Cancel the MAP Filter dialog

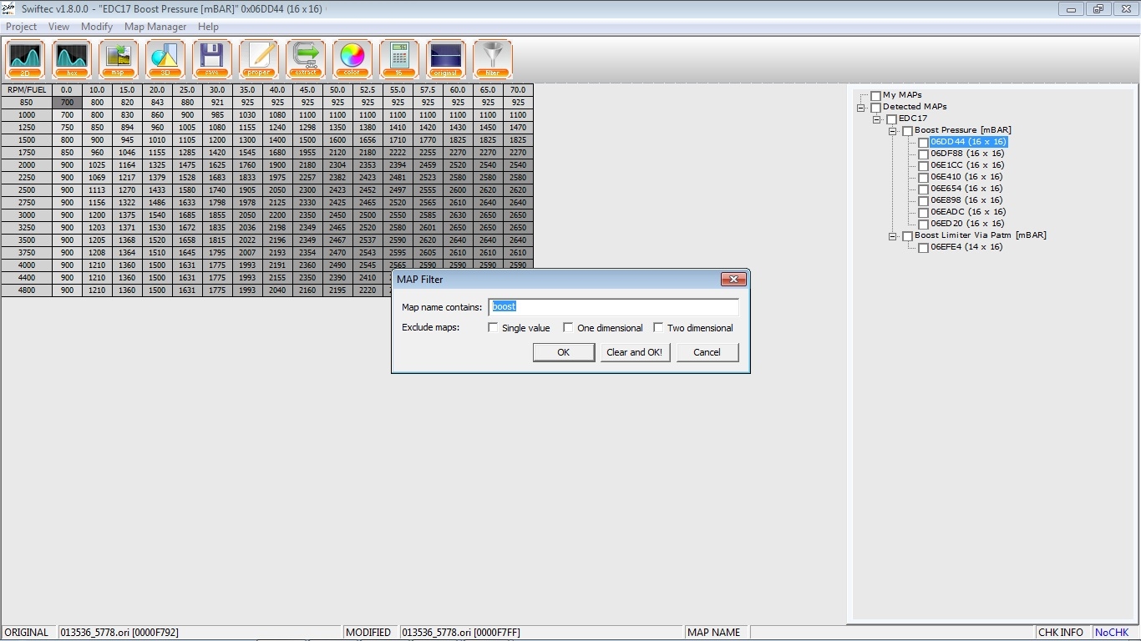point(707,352)
